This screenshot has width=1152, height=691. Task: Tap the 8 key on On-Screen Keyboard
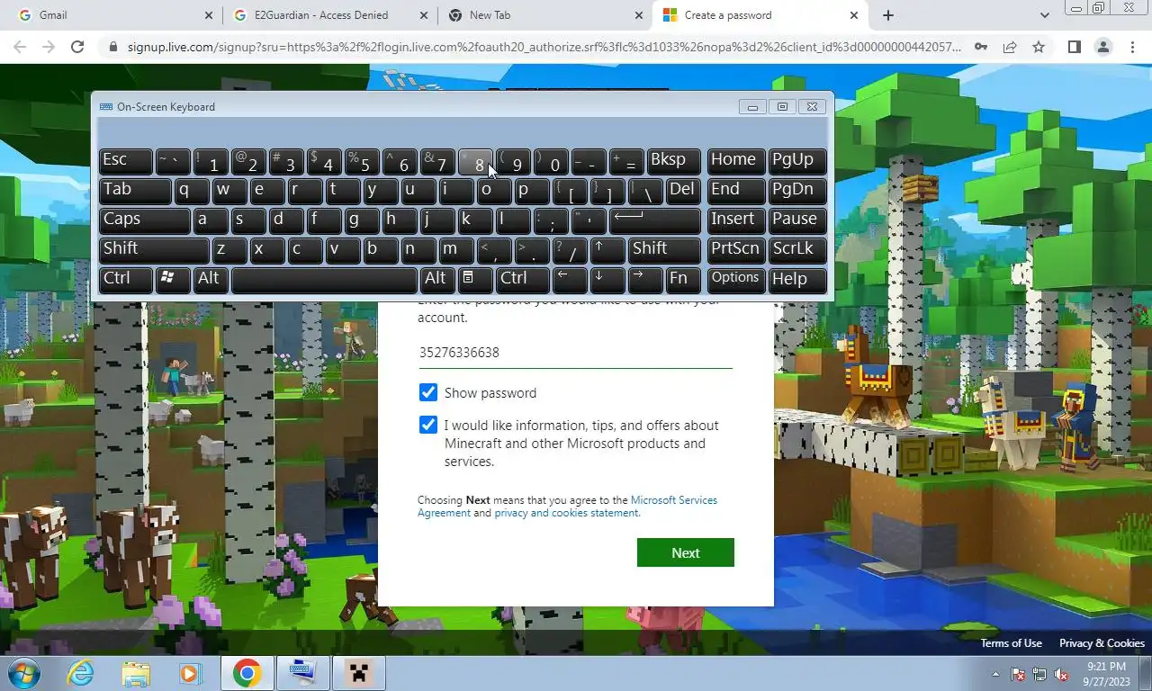[476, 161]
